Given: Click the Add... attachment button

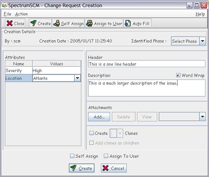Looking at the screenshot, I should (x=99, y=117).
